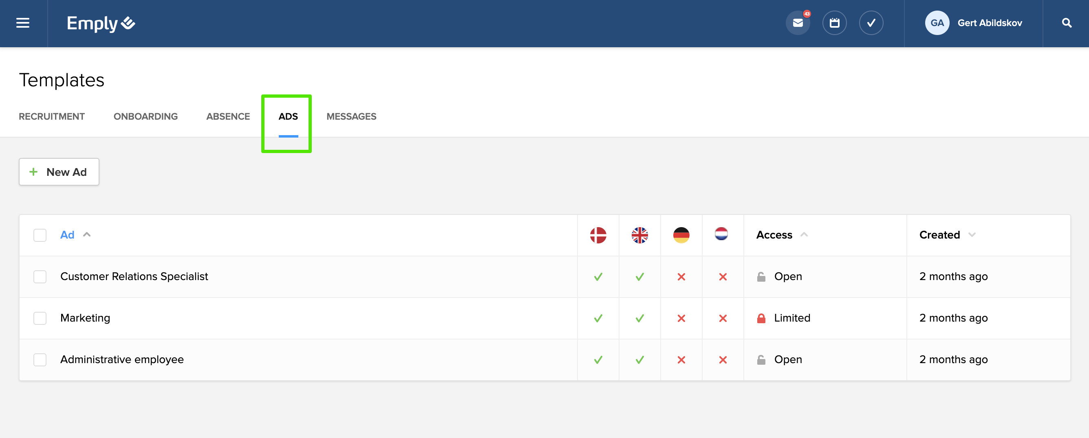
Task: Click the German flag column icon
Action: point(681,235)
